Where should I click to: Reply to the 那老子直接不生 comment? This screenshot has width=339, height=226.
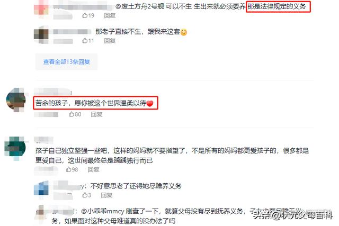pyautogui.click(x=110, y=41)
